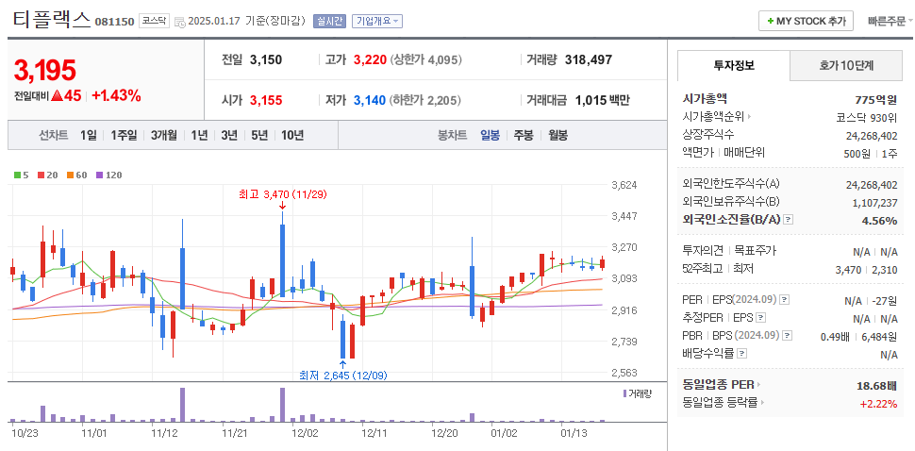Switch to the 호가10단계 tab

[x=846, y=65]
